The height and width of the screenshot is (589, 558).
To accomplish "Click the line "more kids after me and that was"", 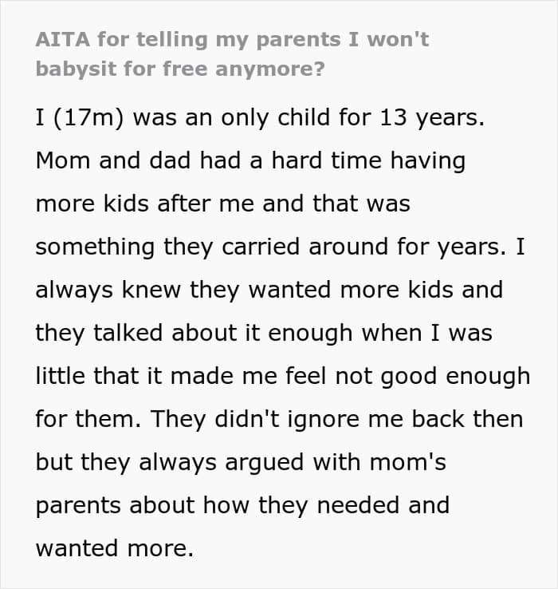I will (x=222, y=204).
